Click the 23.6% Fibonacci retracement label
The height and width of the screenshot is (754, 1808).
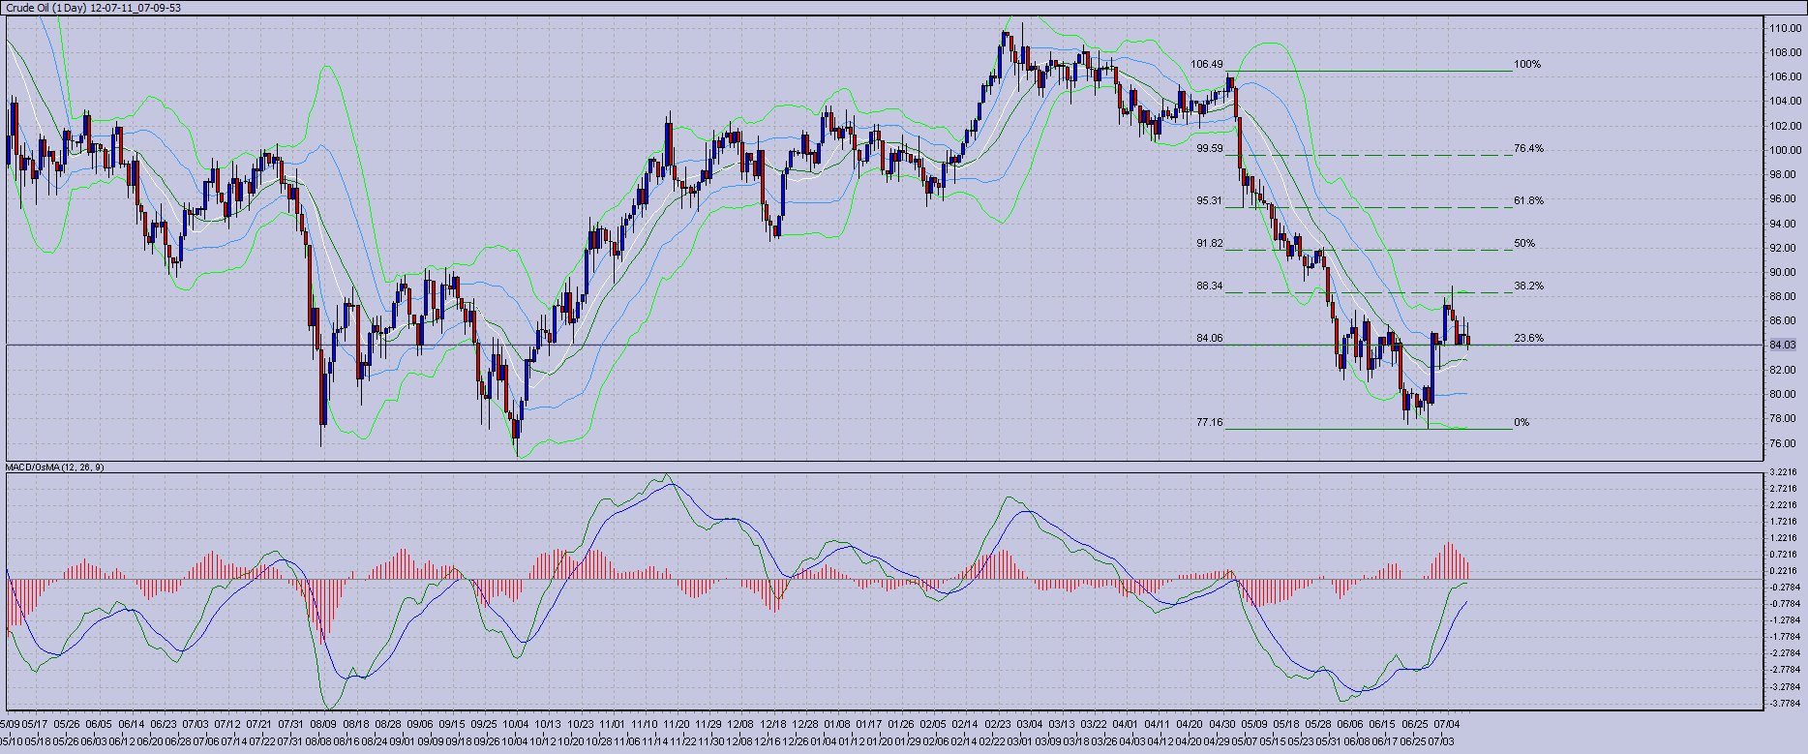(x=1529, y=339)
